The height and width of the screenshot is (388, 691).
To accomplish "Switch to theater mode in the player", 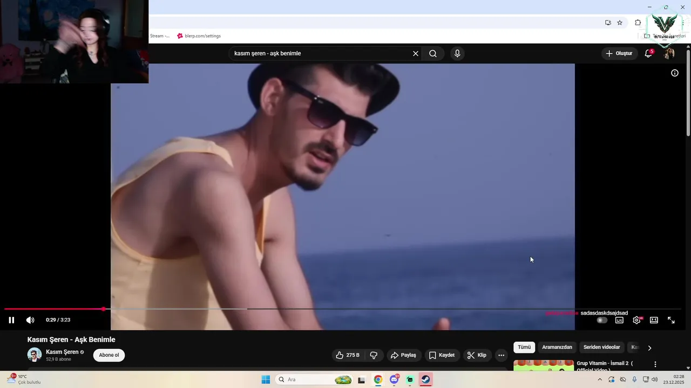I will coord(654,320).
